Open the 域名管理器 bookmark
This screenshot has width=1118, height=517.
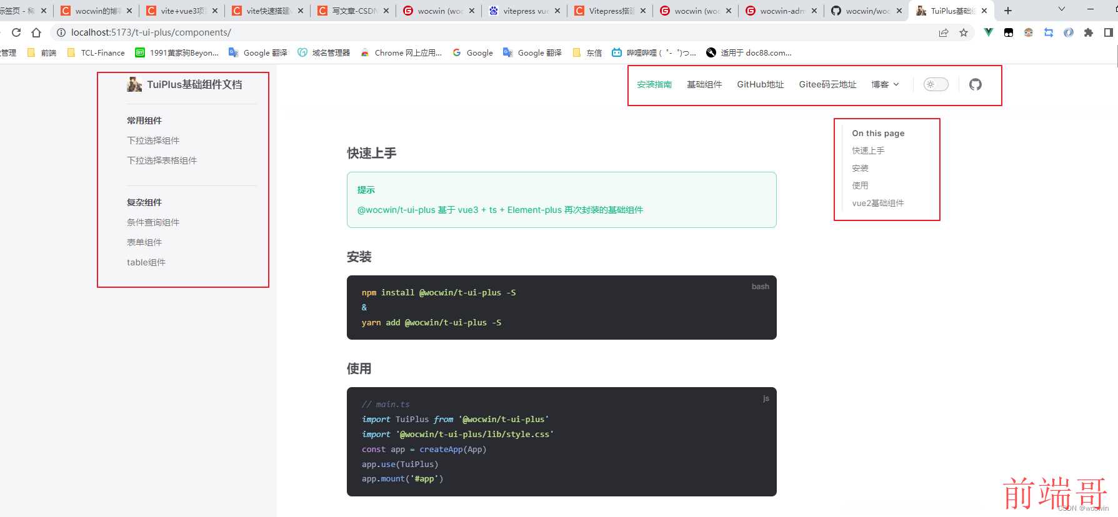tap(324, 53)
